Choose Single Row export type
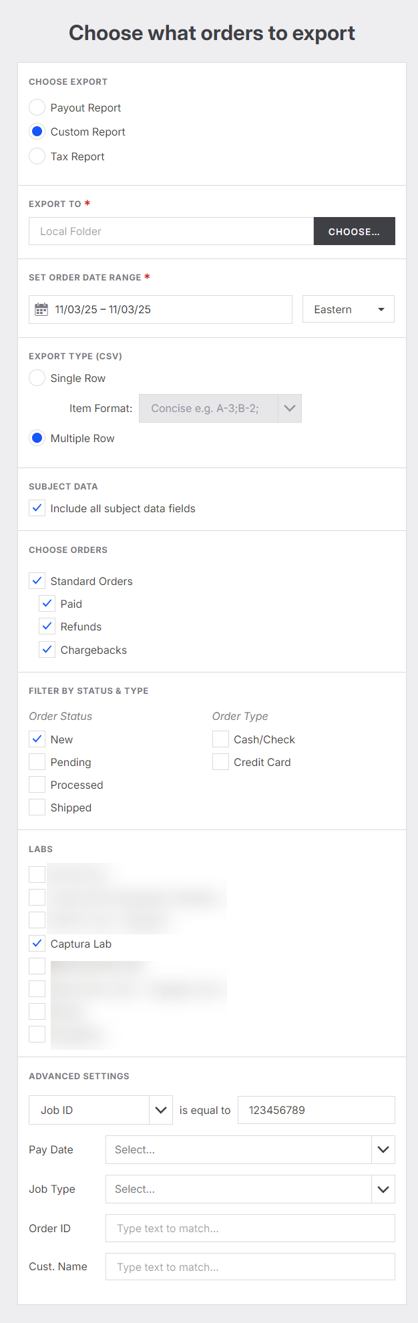Screen dimensions: 418x1323 tap(37, 378)
